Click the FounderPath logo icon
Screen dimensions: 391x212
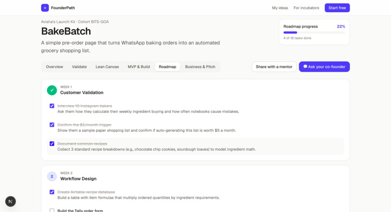coord(45,8)
